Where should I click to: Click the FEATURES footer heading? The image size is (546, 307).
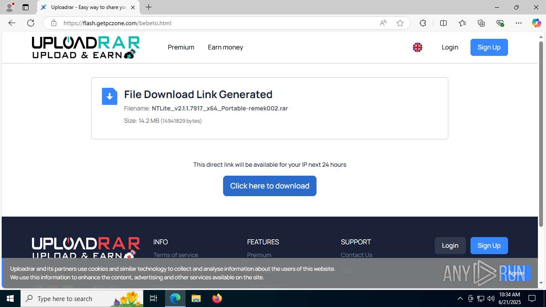pyautogui.click(x=263, y=242)
